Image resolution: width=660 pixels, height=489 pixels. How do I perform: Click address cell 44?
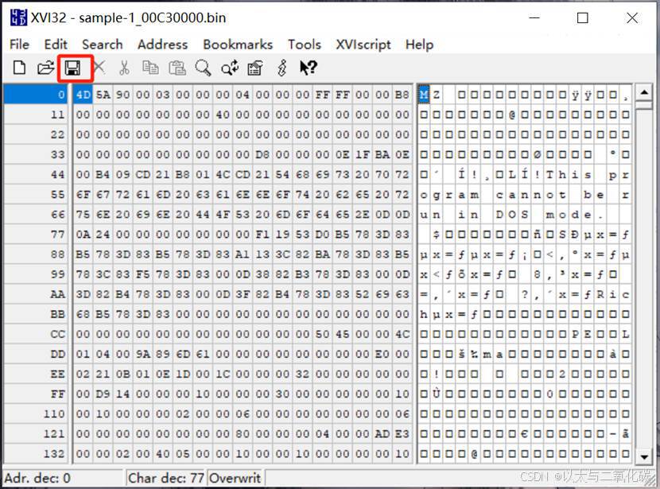click(x=35, y=175)
